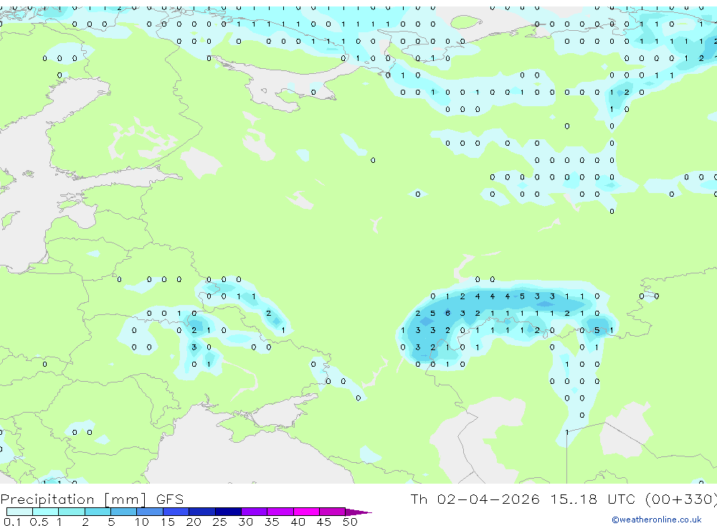Click the '10' legend scale label
The image size is (717, 526).
[x=141, y=522]
